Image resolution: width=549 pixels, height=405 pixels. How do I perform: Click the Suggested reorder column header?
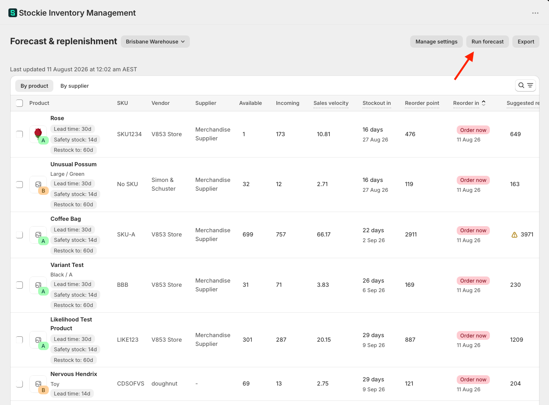(x=523, y=103)
